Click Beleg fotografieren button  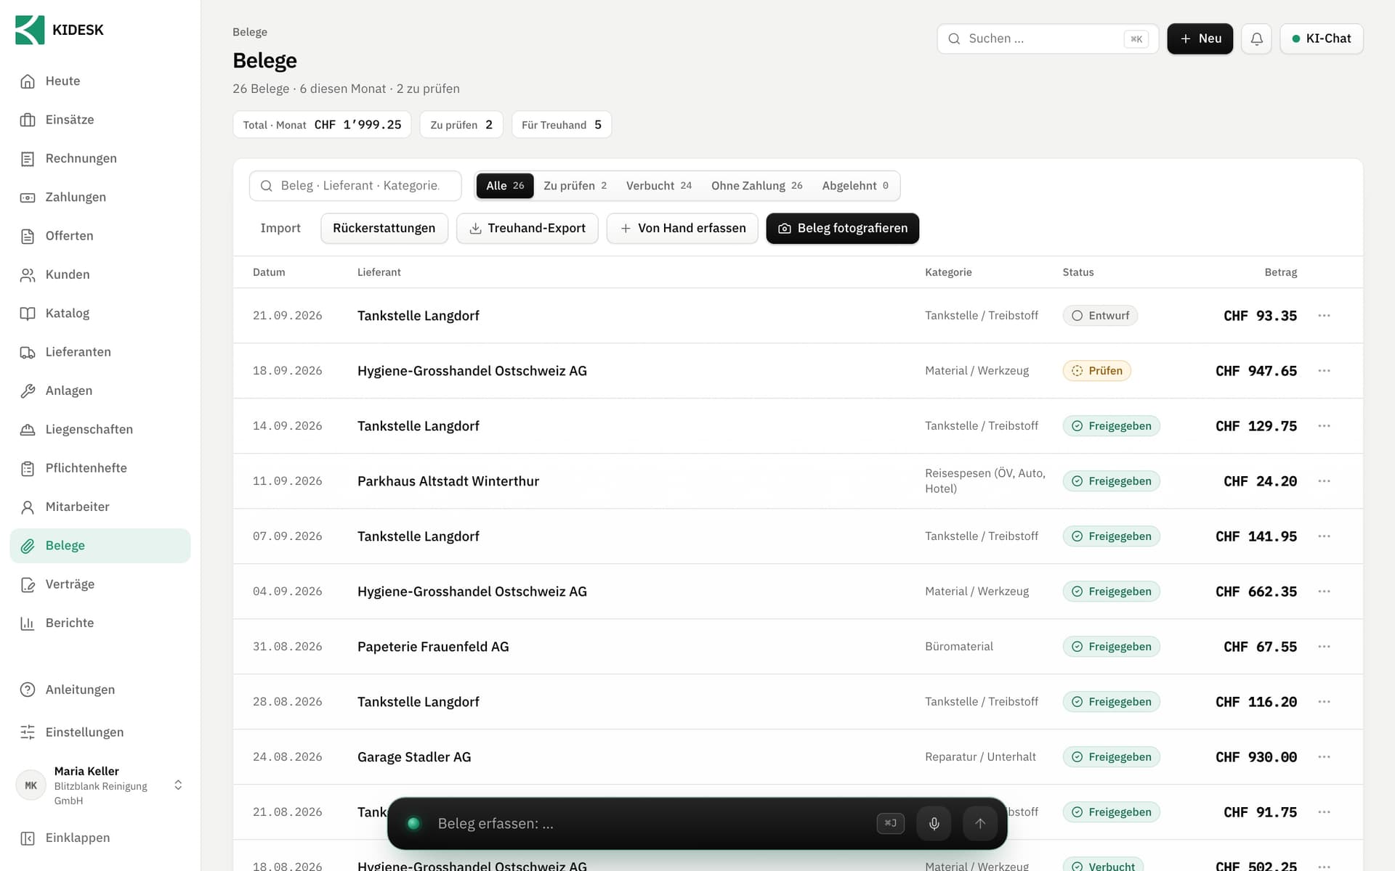tap(842, 229)
